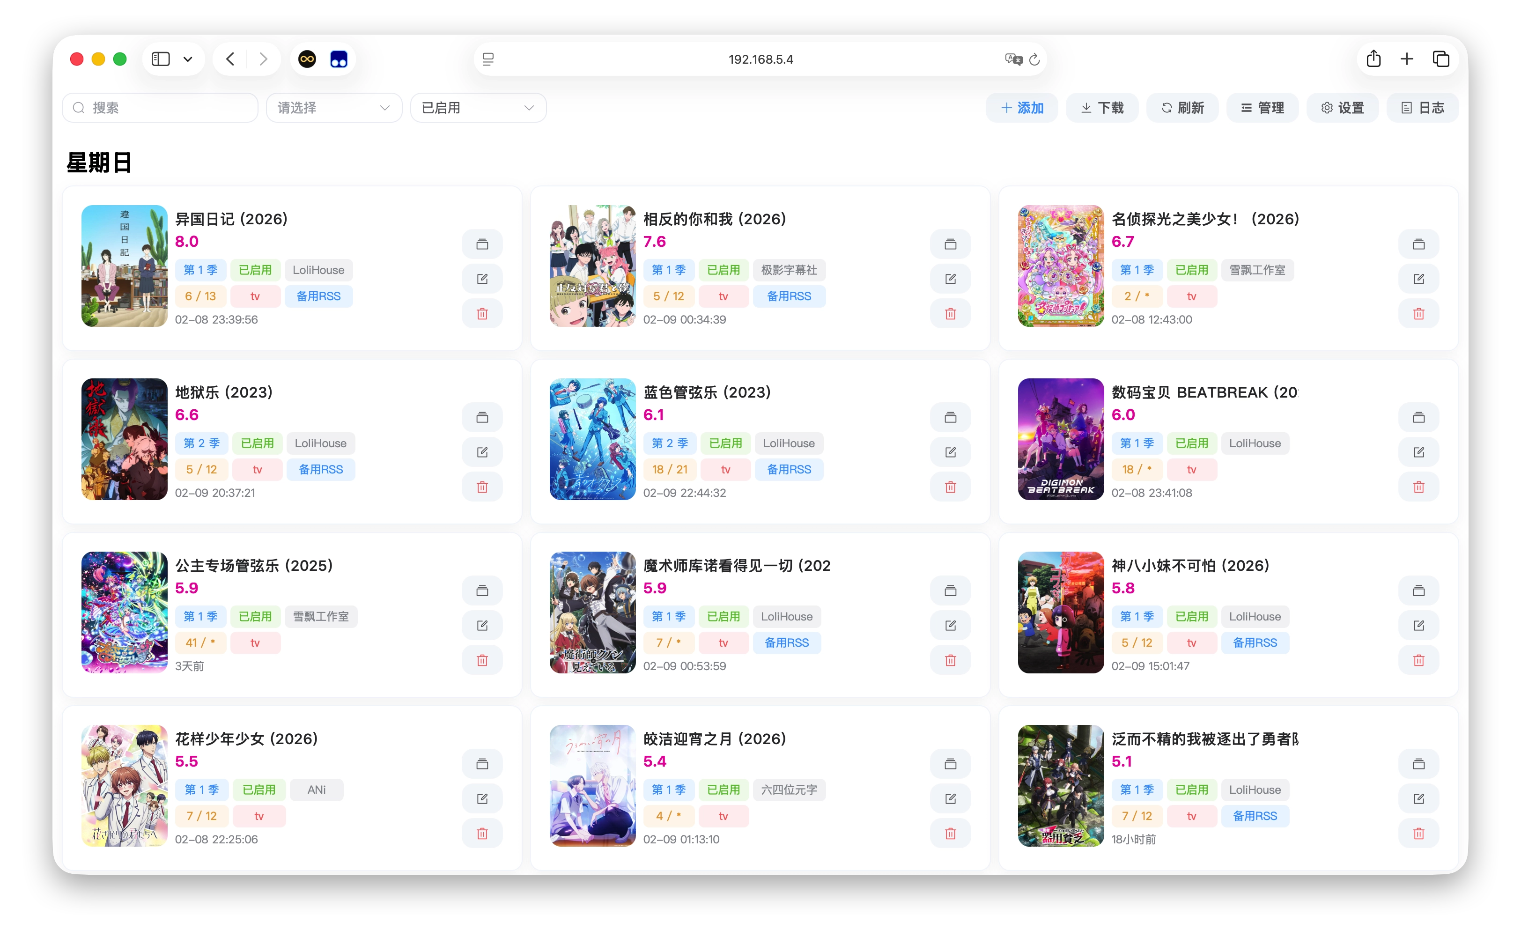Screen dimensions: 1521x945
Task: Edit the 地狱乐 entry
Action: [482, 452]
